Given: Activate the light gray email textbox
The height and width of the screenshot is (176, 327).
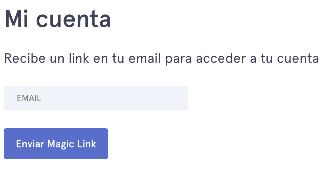Looking at the screenshot, I should (x=96, y=98).
